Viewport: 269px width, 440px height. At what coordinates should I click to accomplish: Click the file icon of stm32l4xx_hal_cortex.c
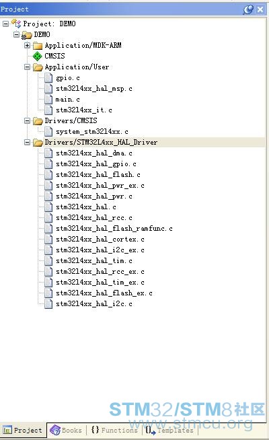point(48,240)
